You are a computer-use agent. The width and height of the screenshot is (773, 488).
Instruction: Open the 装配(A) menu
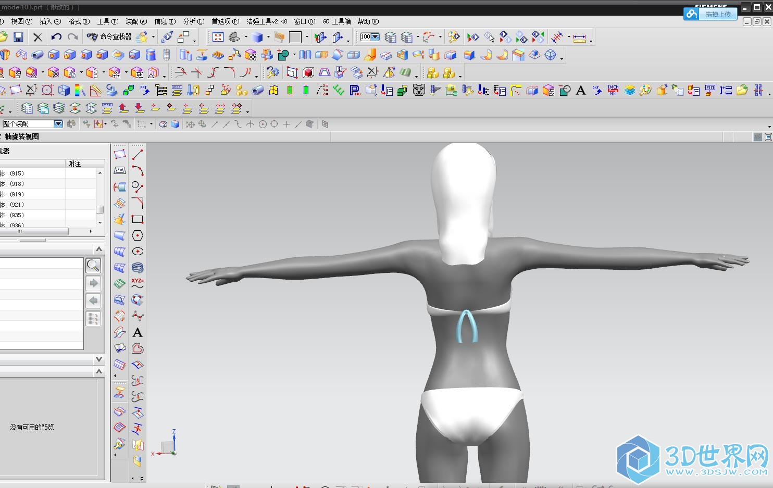pos(136,21)
